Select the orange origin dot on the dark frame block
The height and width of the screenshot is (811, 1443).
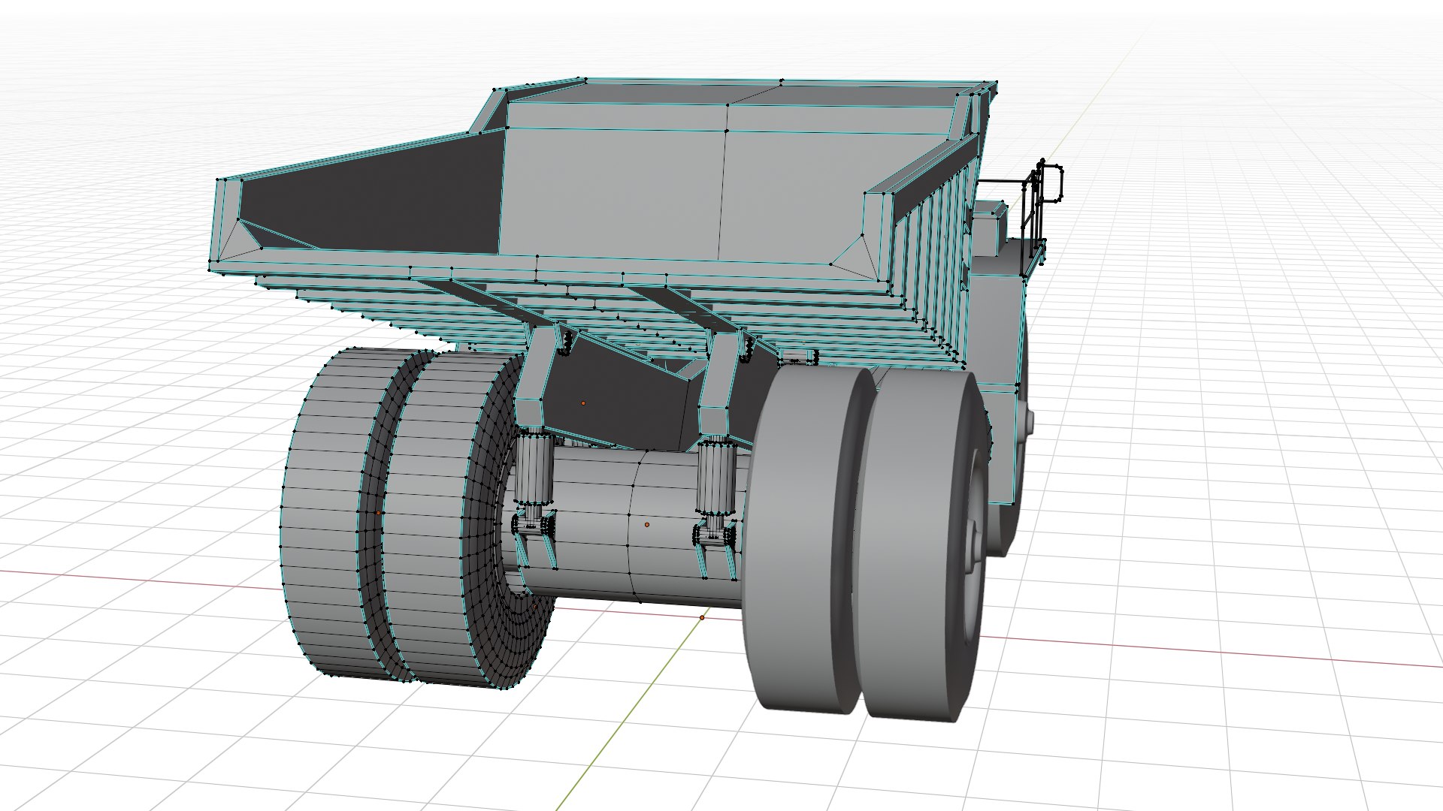coord(582,403)
